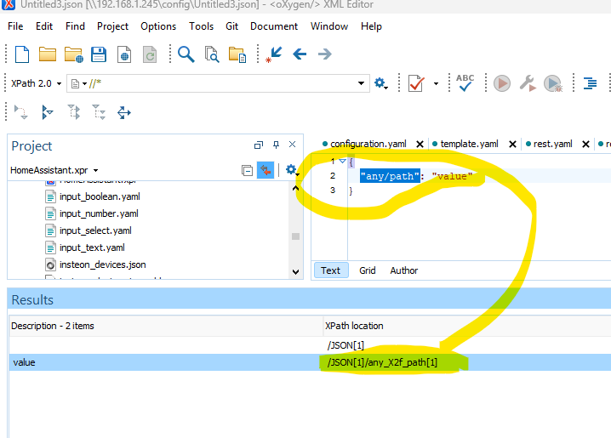
Task: Open the XPath expression history dropdown
Action: pyautogui.click(x=362, y=83)
